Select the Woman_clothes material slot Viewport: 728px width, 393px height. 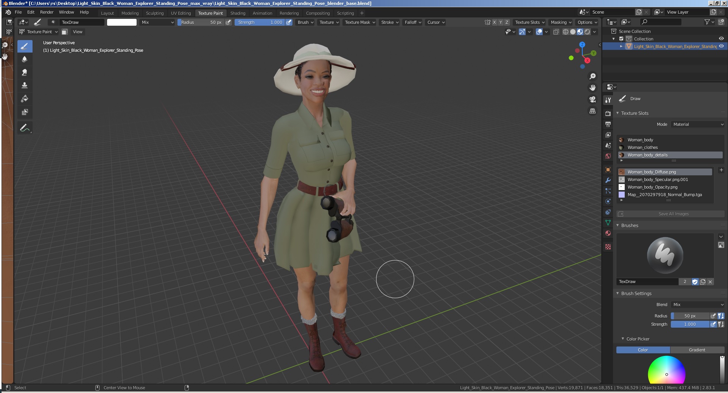[670, 147]
